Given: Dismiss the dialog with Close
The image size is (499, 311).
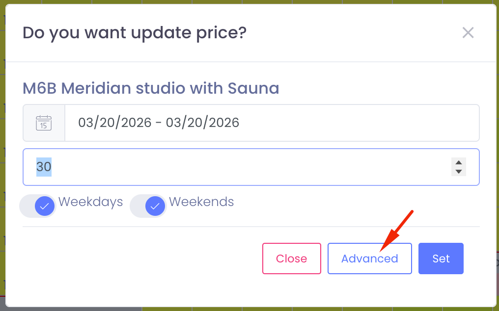Looking at the screenshot, I should [x=291, y=258].
